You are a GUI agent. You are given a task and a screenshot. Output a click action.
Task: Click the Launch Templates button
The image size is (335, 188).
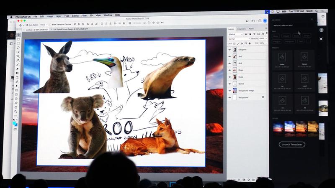[292, 145]
